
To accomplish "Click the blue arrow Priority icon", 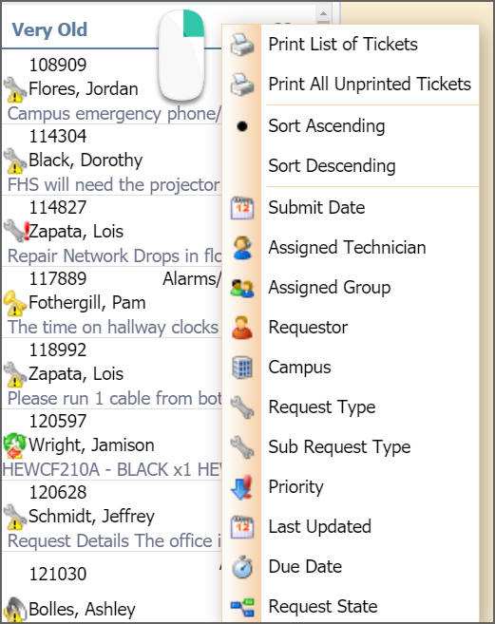I will pos(242,486).
